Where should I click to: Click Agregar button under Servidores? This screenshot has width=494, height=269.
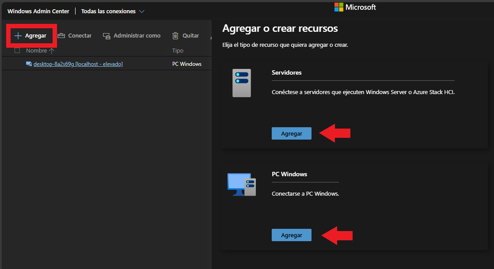click(292, 133)
